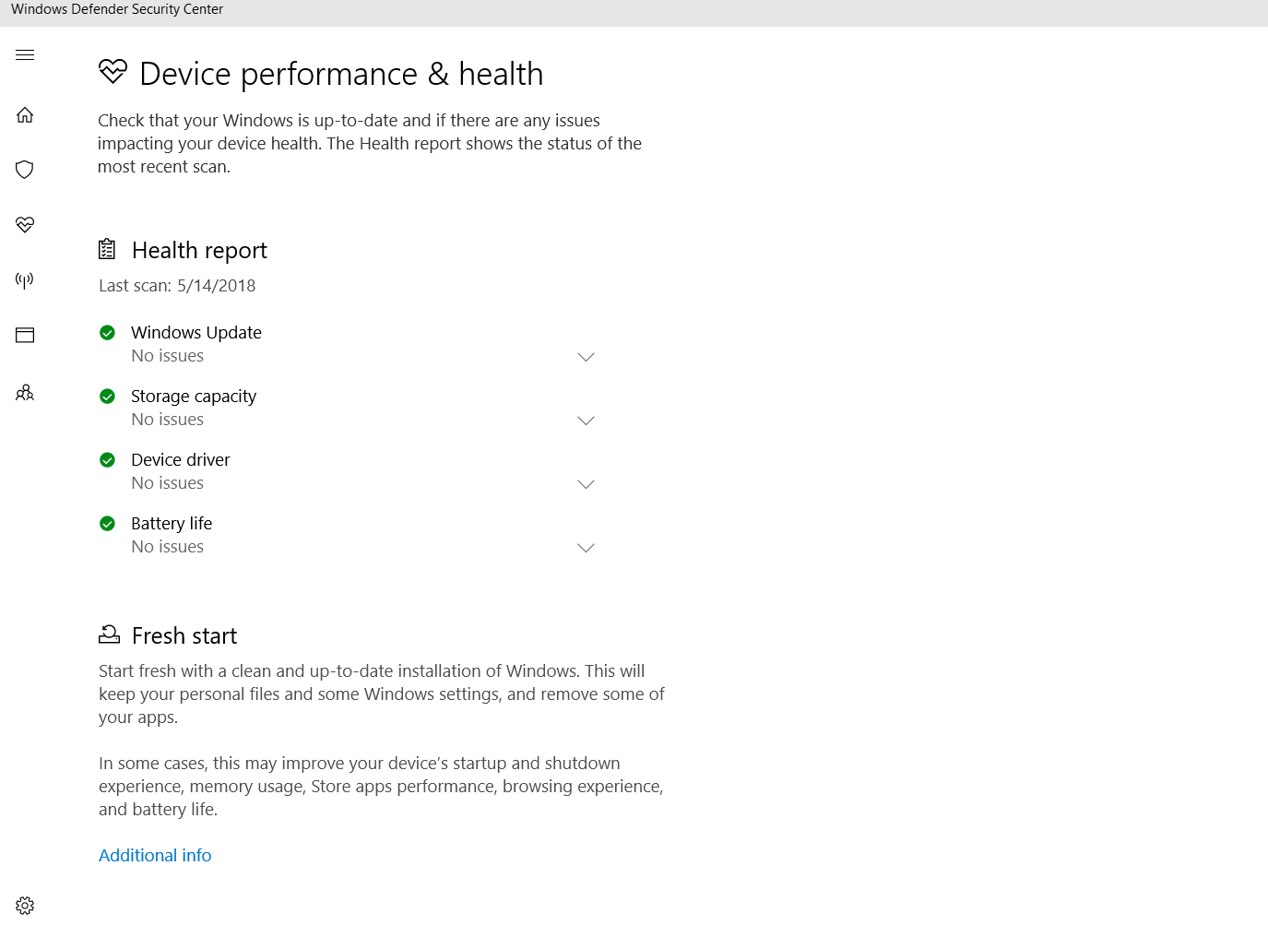Open the hamburger navigation menu
The width and height of the screenshot is (1268, 925).
24,54
